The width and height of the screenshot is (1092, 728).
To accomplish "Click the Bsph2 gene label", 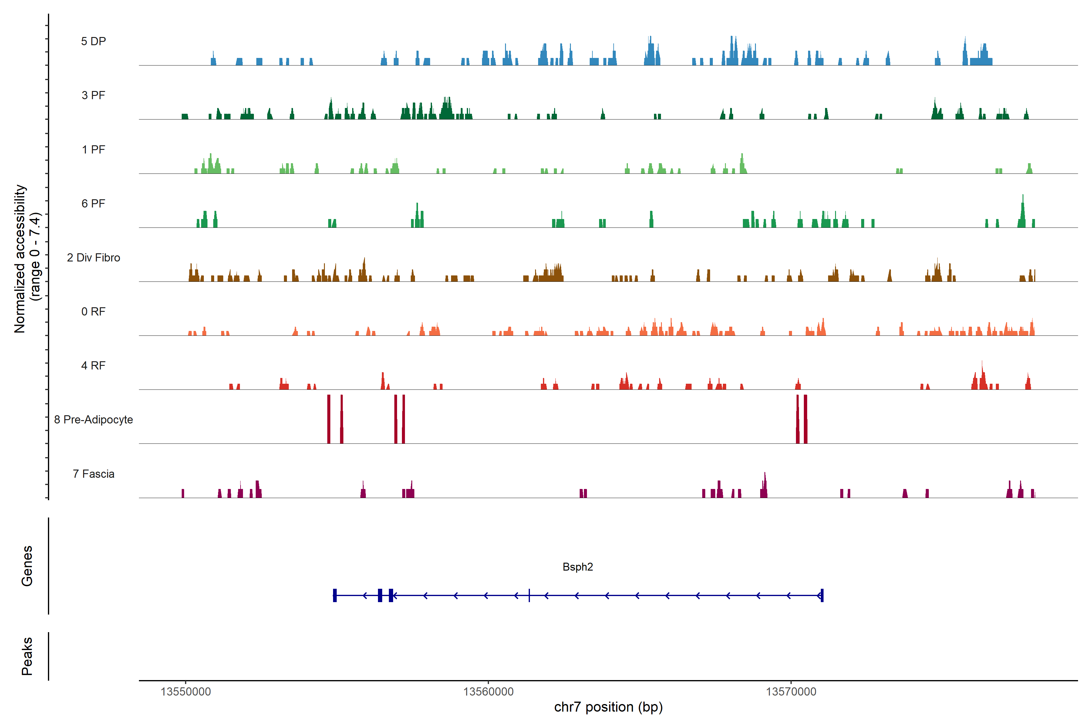I will (578, 567).
